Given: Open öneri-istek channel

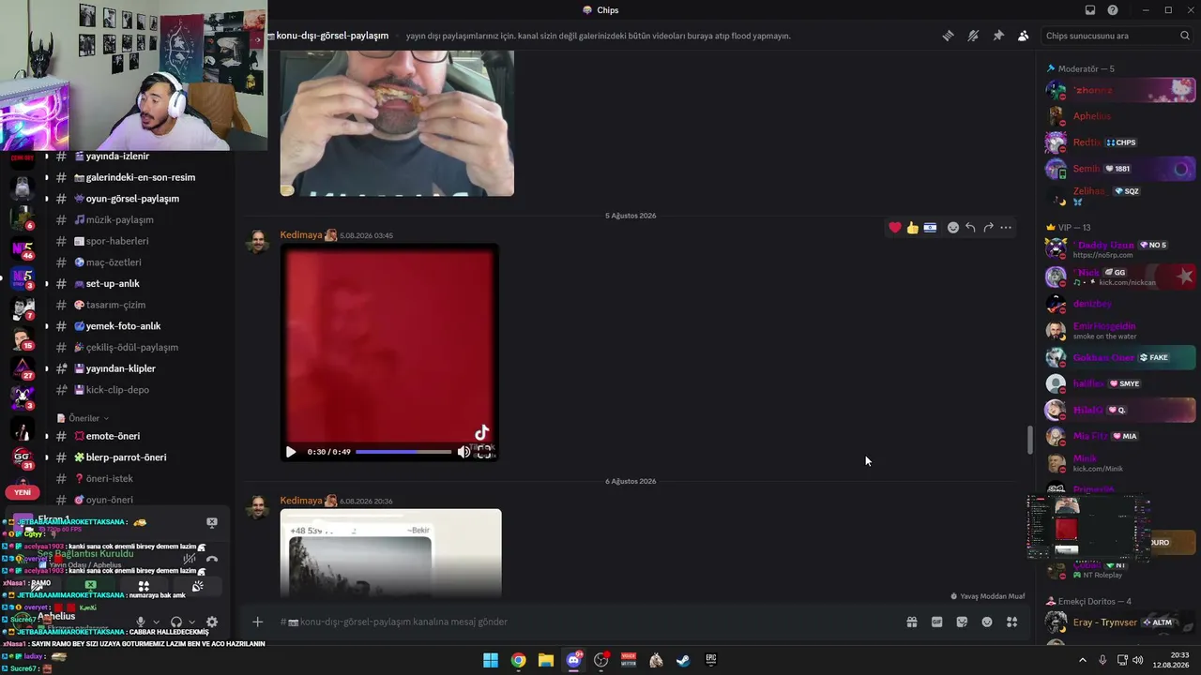Looking at the screenshot, I should click(x=109, y=479).
